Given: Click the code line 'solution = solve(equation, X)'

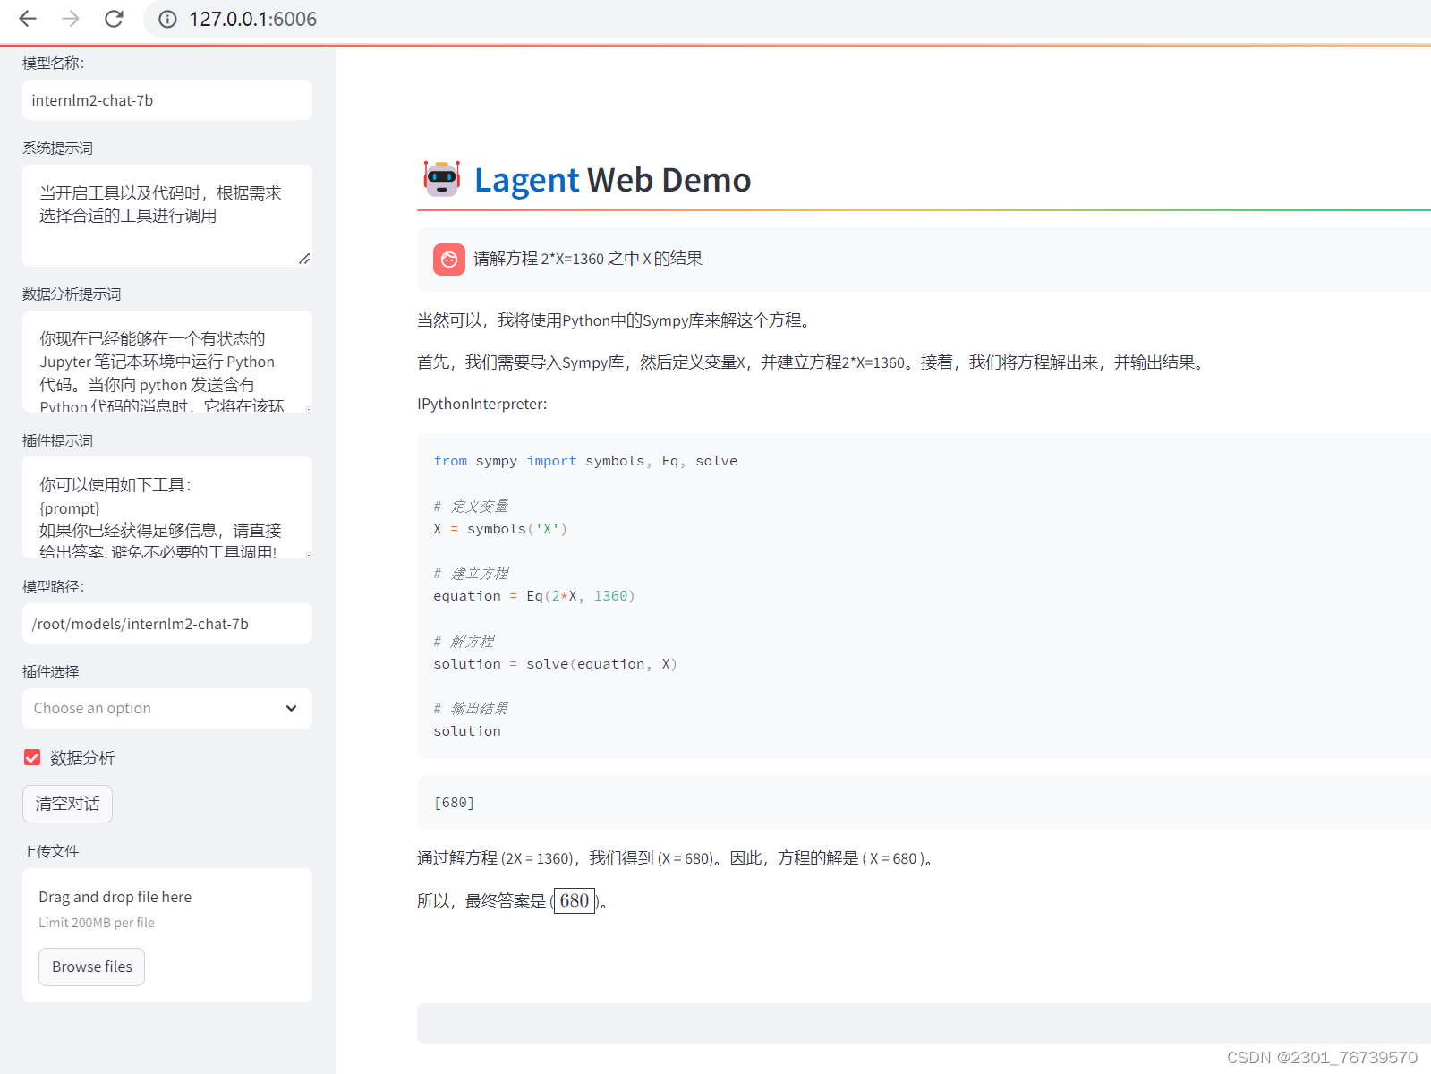Looking at the screenshot, I should tap(555, 664).
